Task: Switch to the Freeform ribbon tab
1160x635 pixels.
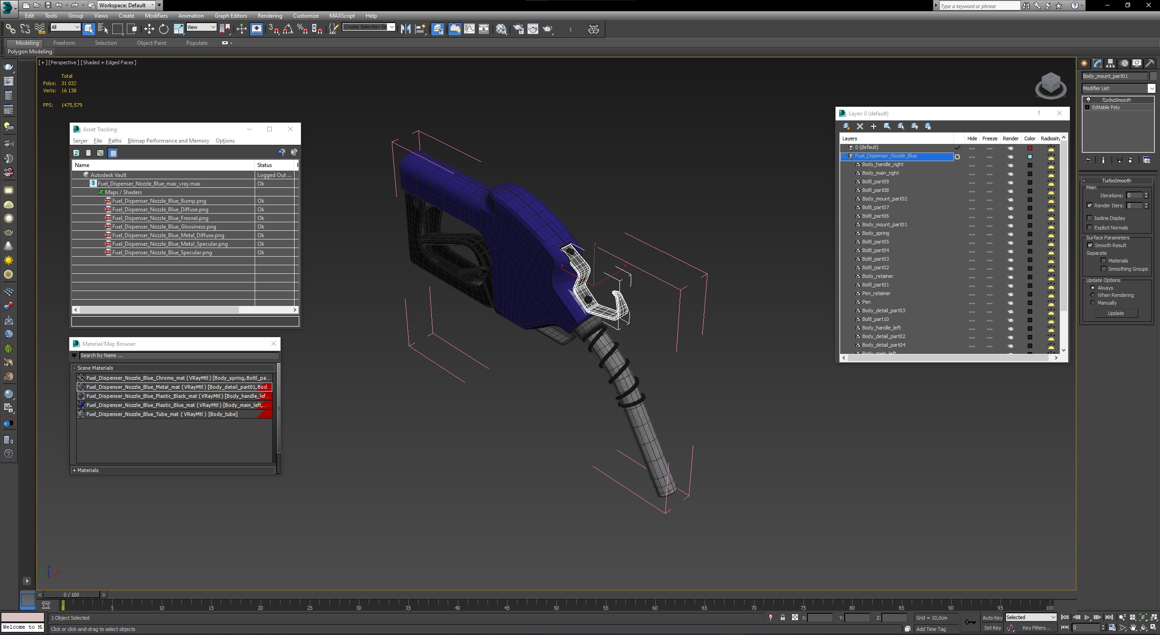Action: [64, 43]
